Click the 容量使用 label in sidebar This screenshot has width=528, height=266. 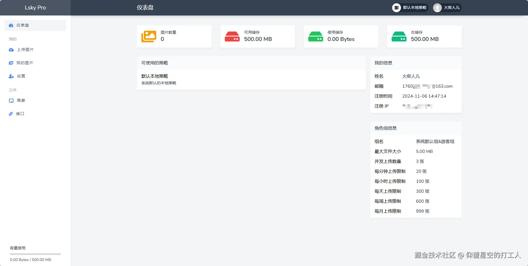click(x=18, y=248)
